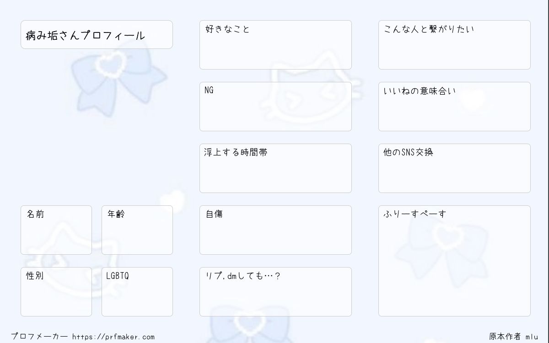Click the NG field box
549x343 pixels.
pos(275,107)
